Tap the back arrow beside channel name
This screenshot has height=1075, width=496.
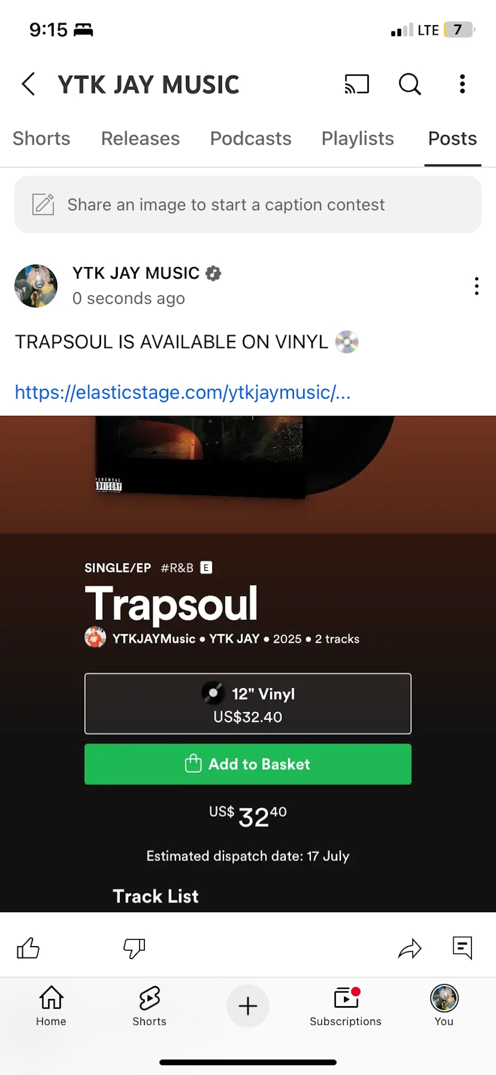click(x=29, y=84)
